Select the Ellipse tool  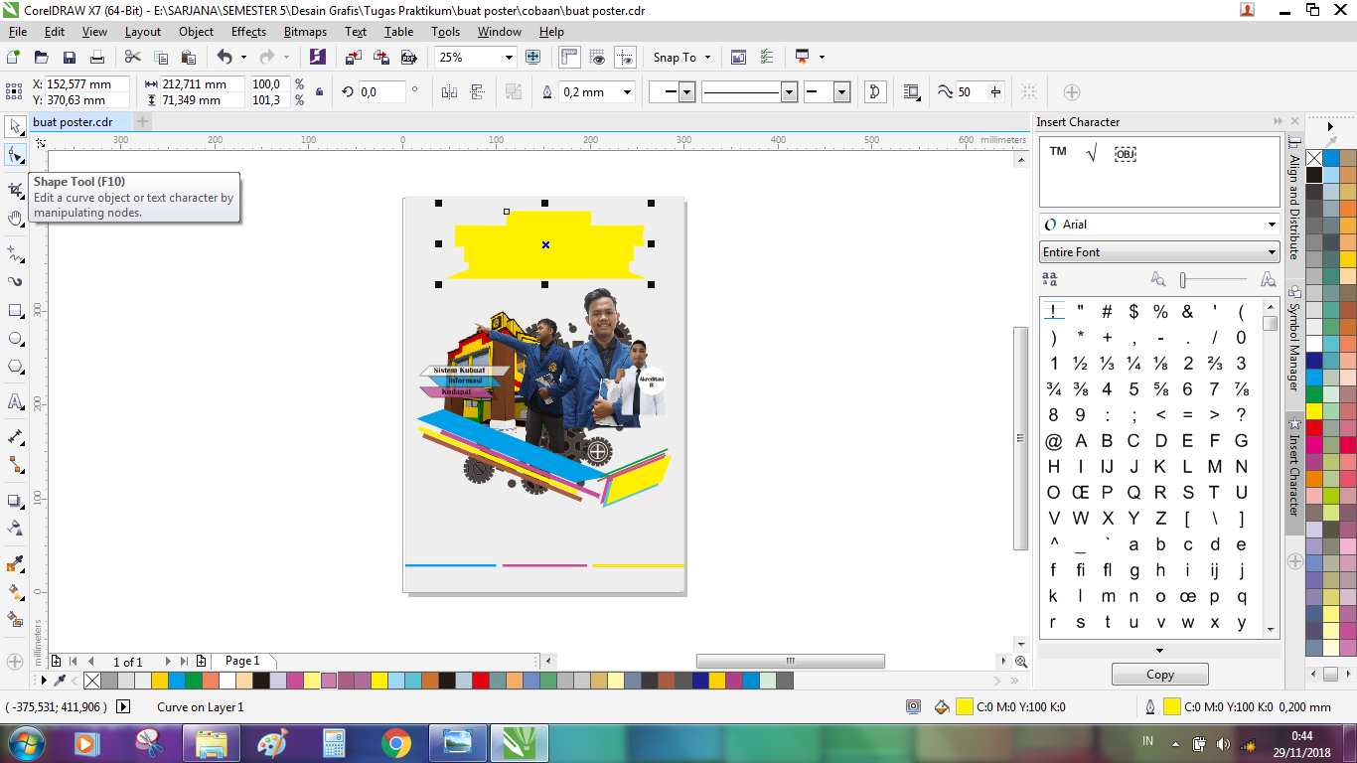click(x=15, y=339)
